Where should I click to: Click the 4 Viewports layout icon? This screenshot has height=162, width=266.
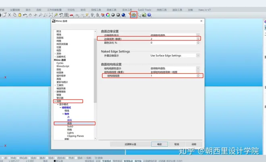click(x=66, y=15)
